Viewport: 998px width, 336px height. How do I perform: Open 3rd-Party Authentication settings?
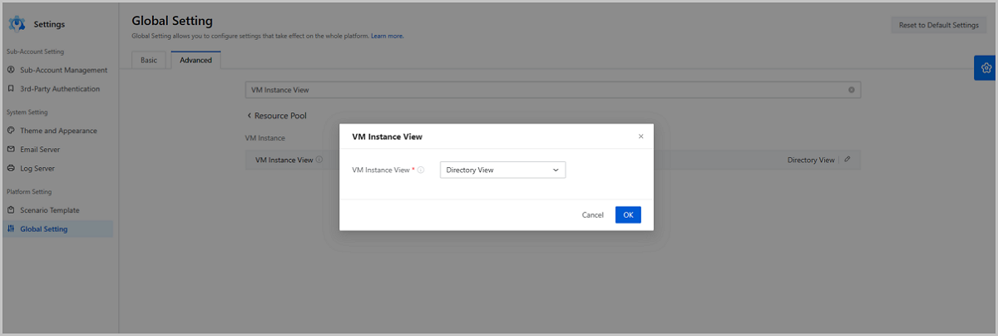point(59,89)
